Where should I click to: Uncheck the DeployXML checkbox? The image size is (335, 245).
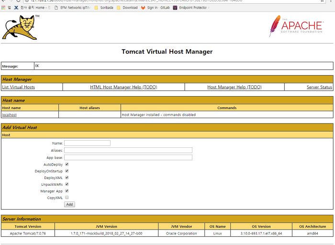click(x=67, y=178)
